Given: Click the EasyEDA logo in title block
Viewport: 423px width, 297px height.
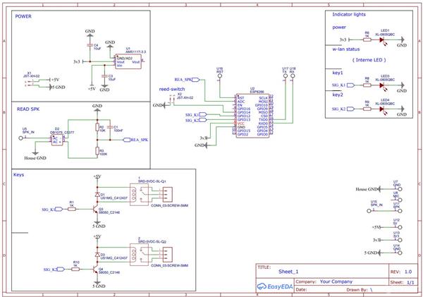Looking at the screenshot, I should 275,286.
